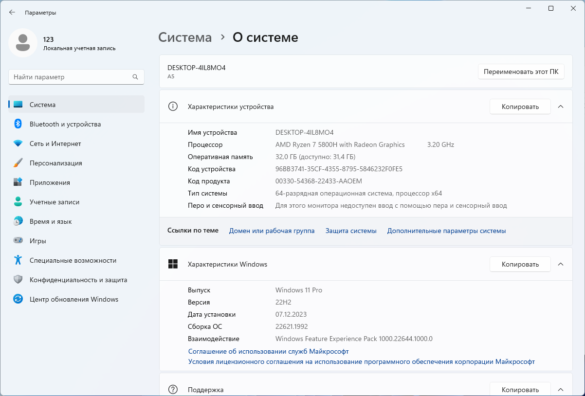585x396 pixels.
Task: Open Домен или рабочая группа link
Action: (272, 231)
